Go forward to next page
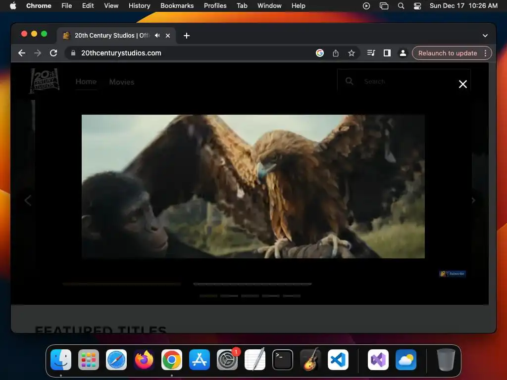Image resolution: width=507 pixels, height=380 pixels. 38,53
